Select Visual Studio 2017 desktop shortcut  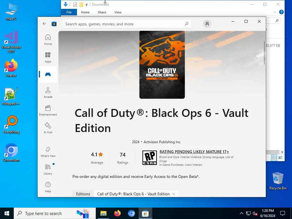pyautogui.click(x=11, y=42)
